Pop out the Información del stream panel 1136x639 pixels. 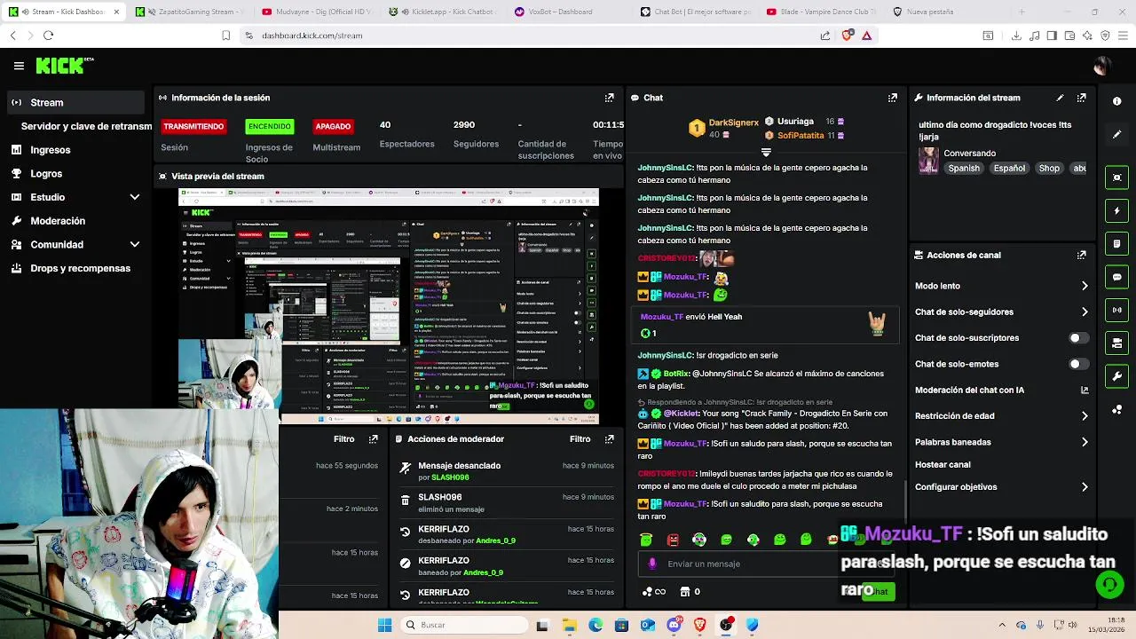[x=1081, y=98]
